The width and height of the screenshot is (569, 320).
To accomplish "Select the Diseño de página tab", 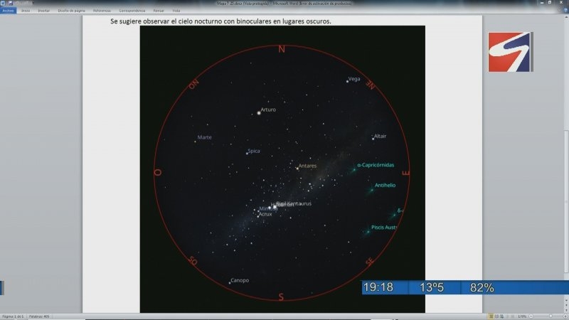I will [70, 11].
